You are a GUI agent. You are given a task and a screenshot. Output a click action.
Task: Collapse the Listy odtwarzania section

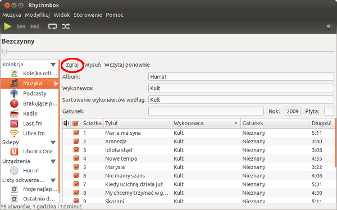(x=53, y=180)
